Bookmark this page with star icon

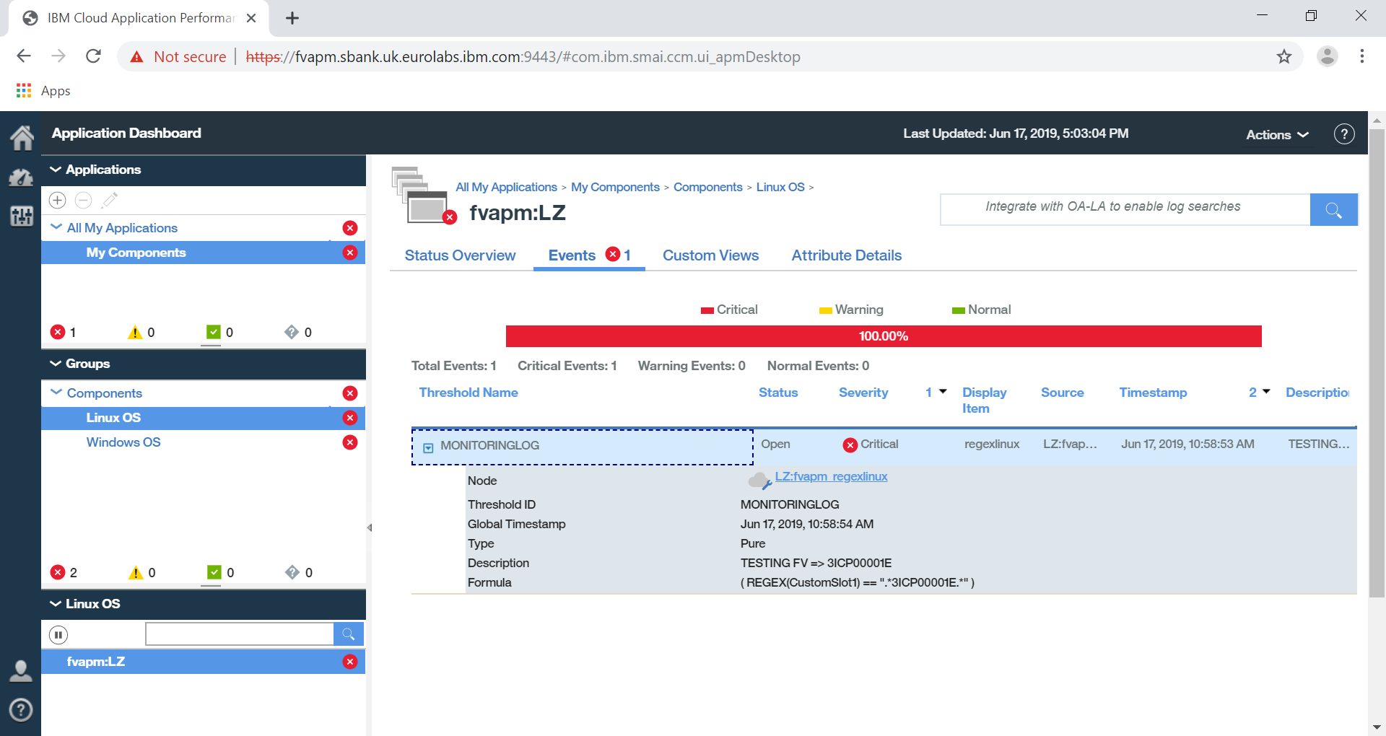point(1283,56)
